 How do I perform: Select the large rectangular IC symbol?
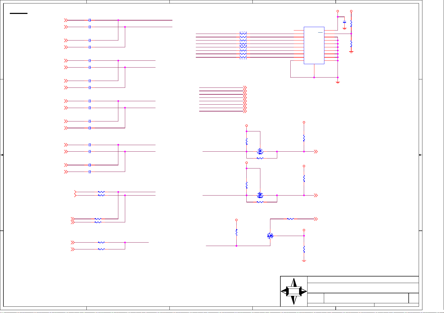pos(314,45)
